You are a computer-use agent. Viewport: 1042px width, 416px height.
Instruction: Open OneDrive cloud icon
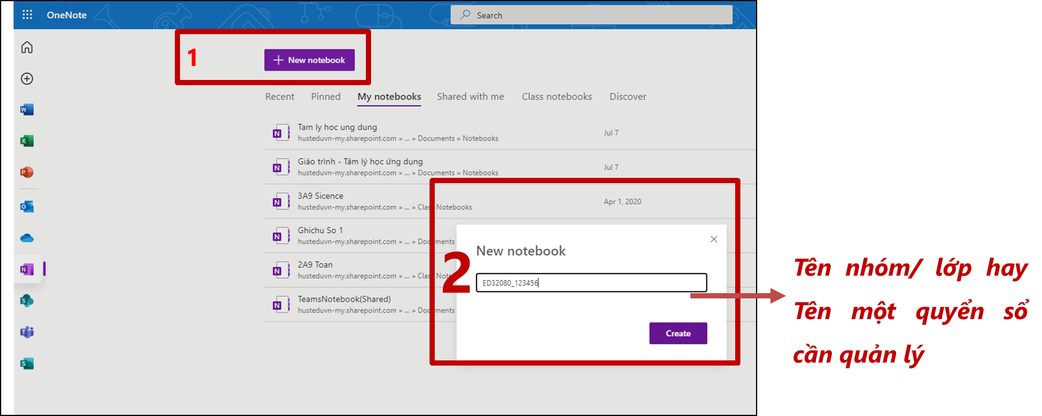[x=27, y=238]
